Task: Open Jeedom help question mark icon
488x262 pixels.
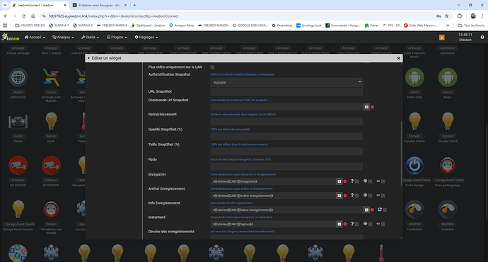Action: pos(482,37)
